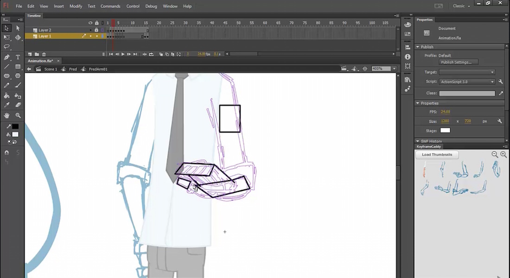Choose the Paint Bucket tool
Viewport: 510px width, 278px height.
pyautogui.click(x=7, y=95)
